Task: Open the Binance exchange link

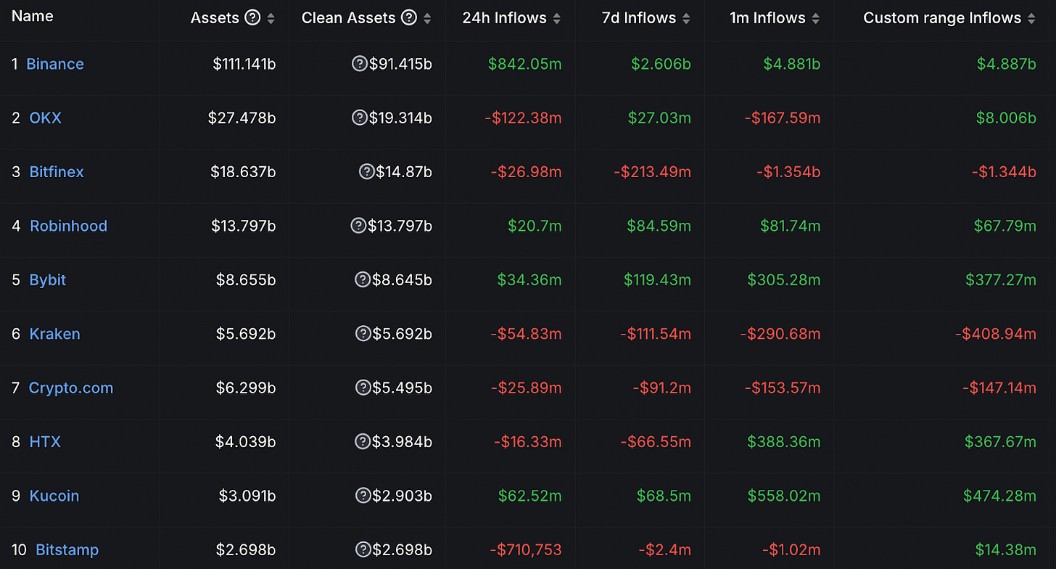Action: [55, 64]
